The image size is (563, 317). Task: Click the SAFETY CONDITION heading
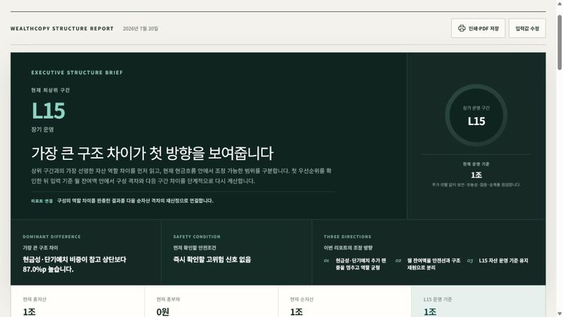(x=197, y=237)
